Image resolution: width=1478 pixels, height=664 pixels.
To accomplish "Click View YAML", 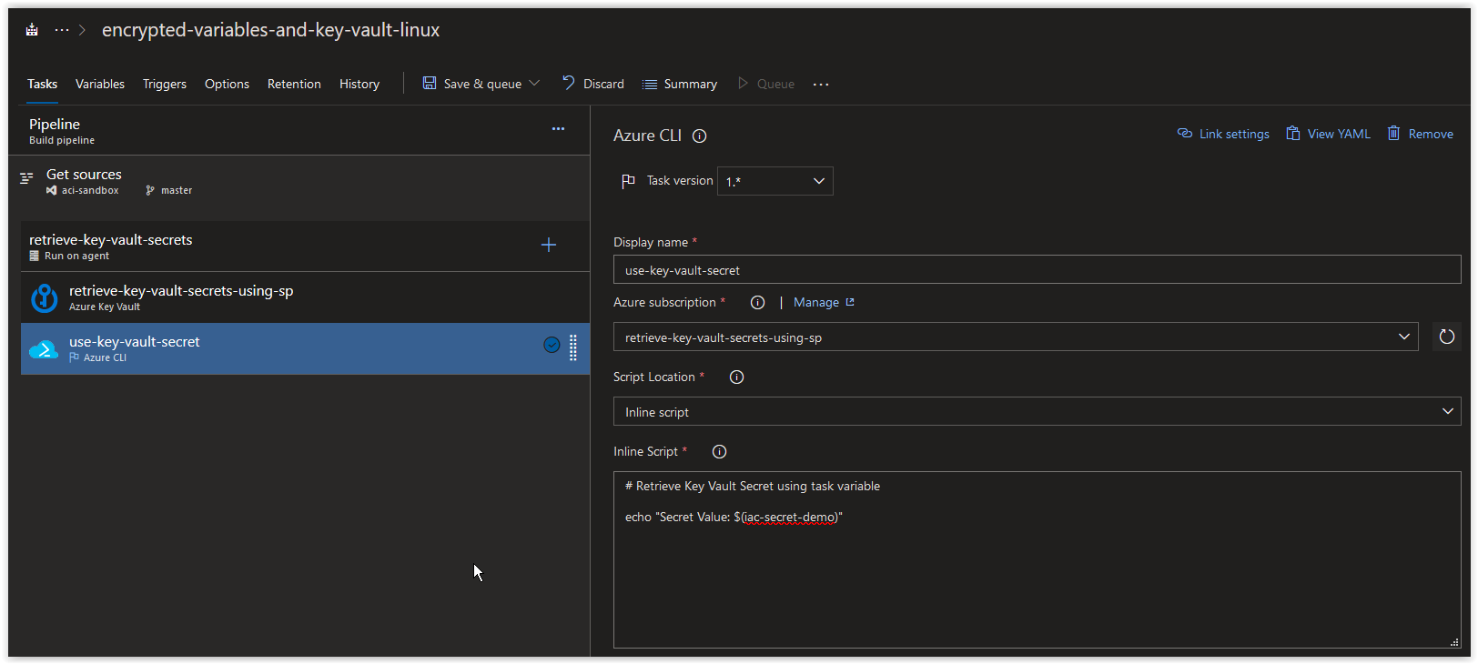I will pos(1328,134).
